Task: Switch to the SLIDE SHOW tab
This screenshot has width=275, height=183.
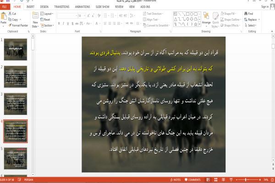Action: pyautogui.click(x=102, y=7)
